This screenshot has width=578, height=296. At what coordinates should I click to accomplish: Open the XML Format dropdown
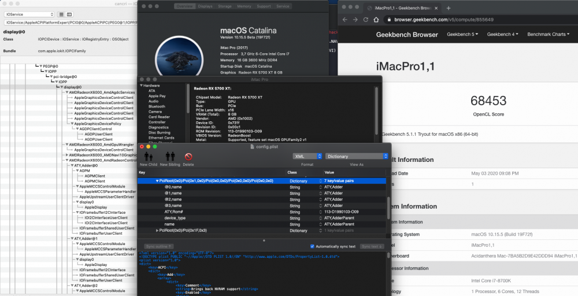tap(307, 156)
